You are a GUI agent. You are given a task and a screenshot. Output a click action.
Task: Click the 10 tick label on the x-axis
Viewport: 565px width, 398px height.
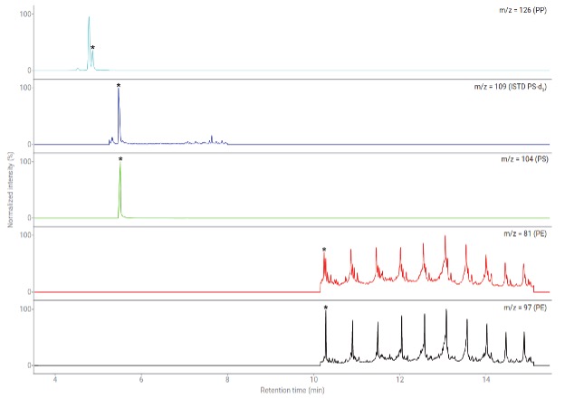tap(313, 379)
